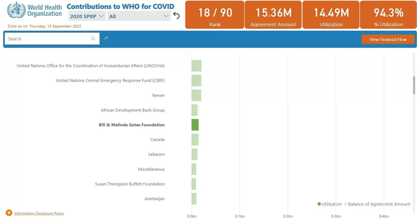This screenshot has height=221, width=417.
Task: Click the 15.36M Agreement Amount card
Action: click(x=273, y=15)
